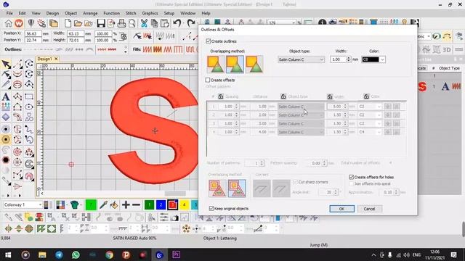Select the Lettering A tool

coord(6,96)
